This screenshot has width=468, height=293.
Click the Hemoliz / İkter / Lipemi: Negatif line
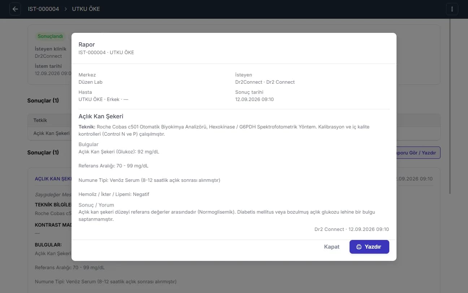point(114,194)
